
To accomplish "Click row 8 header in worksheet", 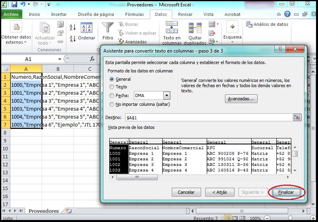I will [x=6, y=133].
